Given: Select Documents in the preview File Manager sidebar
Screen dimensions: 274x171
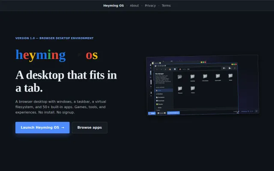Looking at the screenshot, I should coord(164,97).
